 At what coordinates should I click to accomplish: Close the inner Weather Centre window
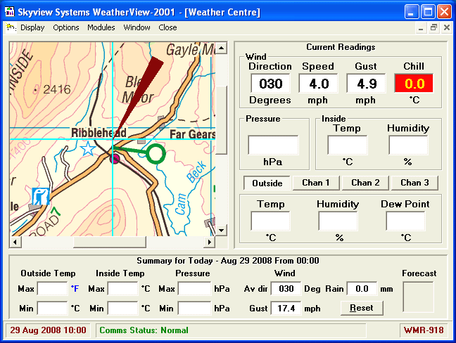pyautogui.click(x=447, y=28)
